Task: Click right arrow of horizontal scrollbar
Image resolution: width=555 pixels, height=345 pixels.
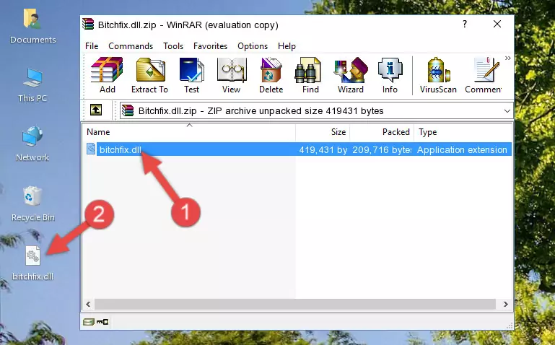Action: [x=505, y=304]
